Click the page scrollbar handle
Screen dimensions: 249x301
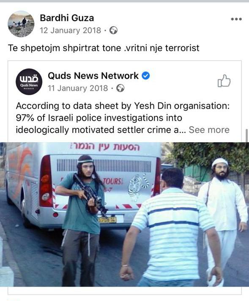click(x=247, y=135)
